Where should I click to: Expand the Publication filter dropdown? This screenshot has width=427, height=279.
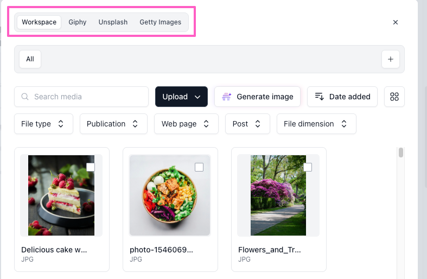(x=113, y=124)
